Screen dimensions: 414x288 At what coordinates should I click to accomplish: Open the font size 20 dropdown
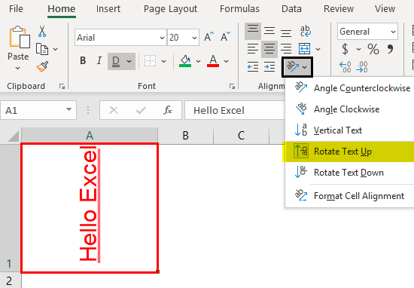click(195, 38)
